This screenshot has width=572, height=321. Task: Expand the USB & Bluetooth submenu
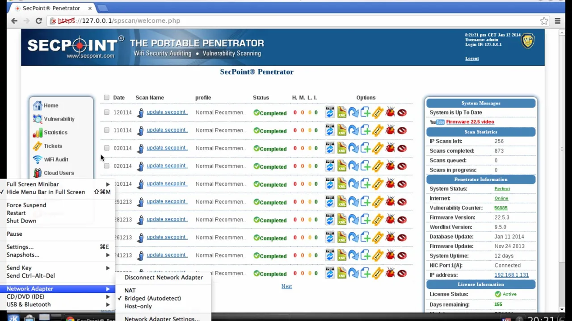[x=57, y=304]
